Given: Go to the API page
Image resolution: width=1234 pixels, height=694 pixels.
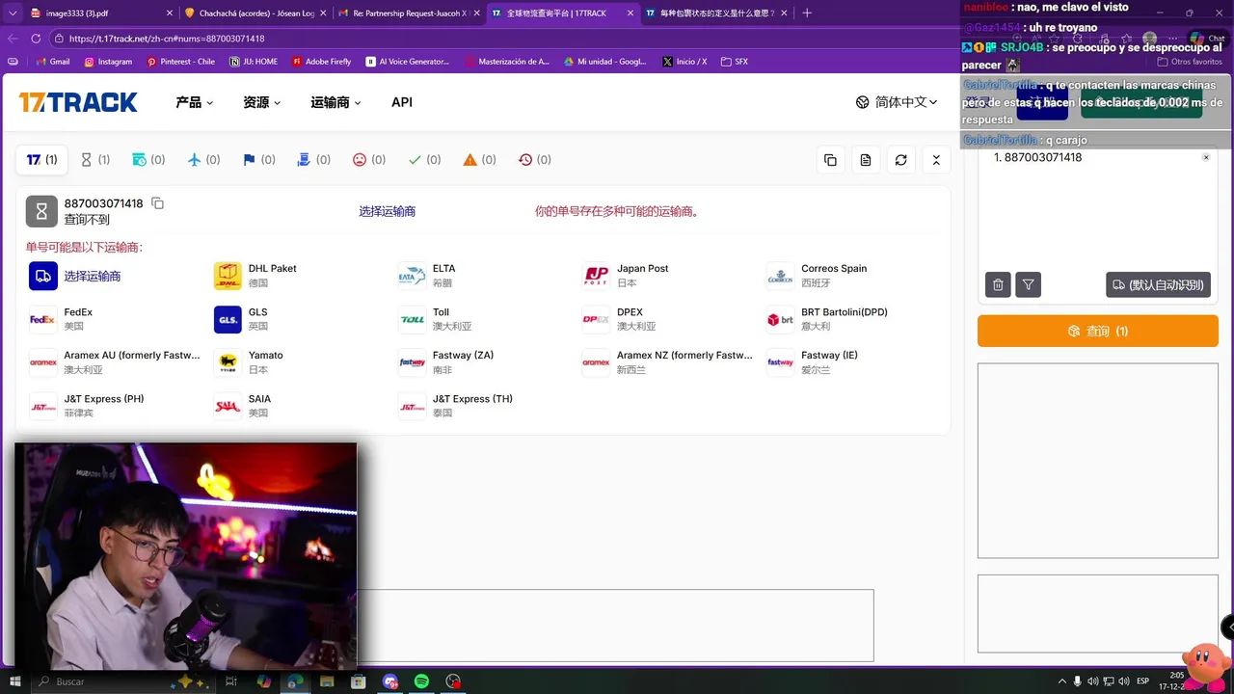Looking at the screenshot, I should click(402, 102).
